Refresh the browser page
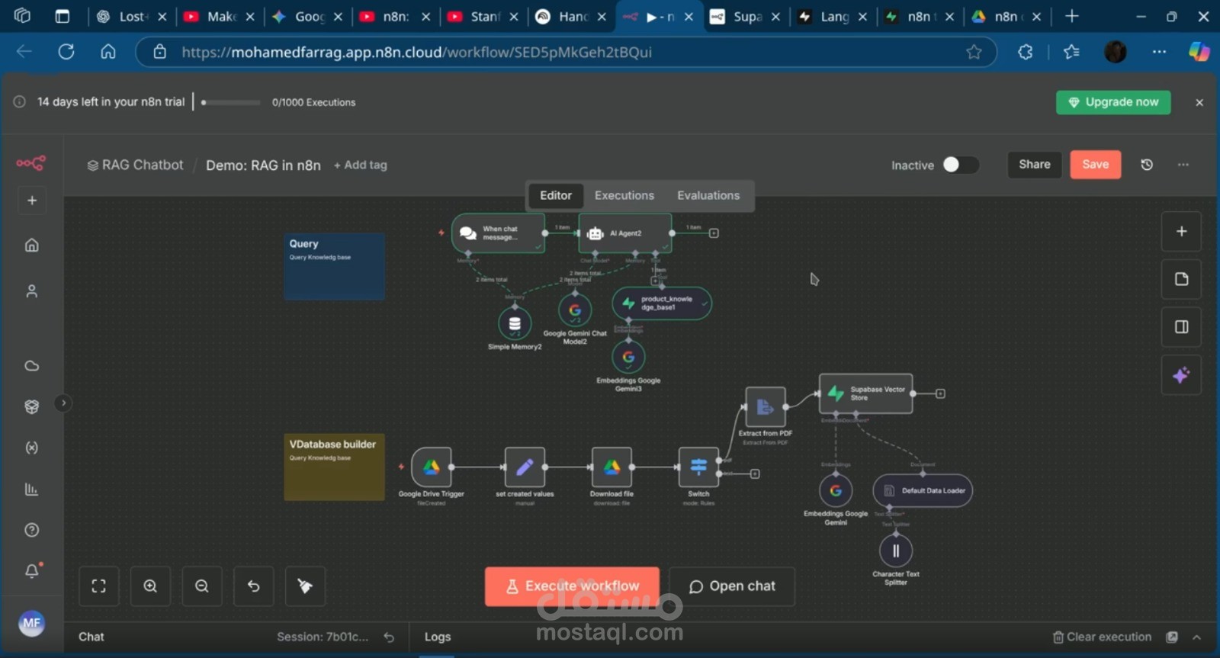This screenshot has width=1220, height=658. click(66, 52)
